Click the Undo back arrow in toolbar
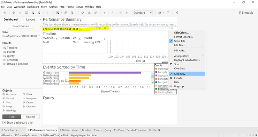Image resolution: width=258 pixels, height=137 pixels. point(14,13)
